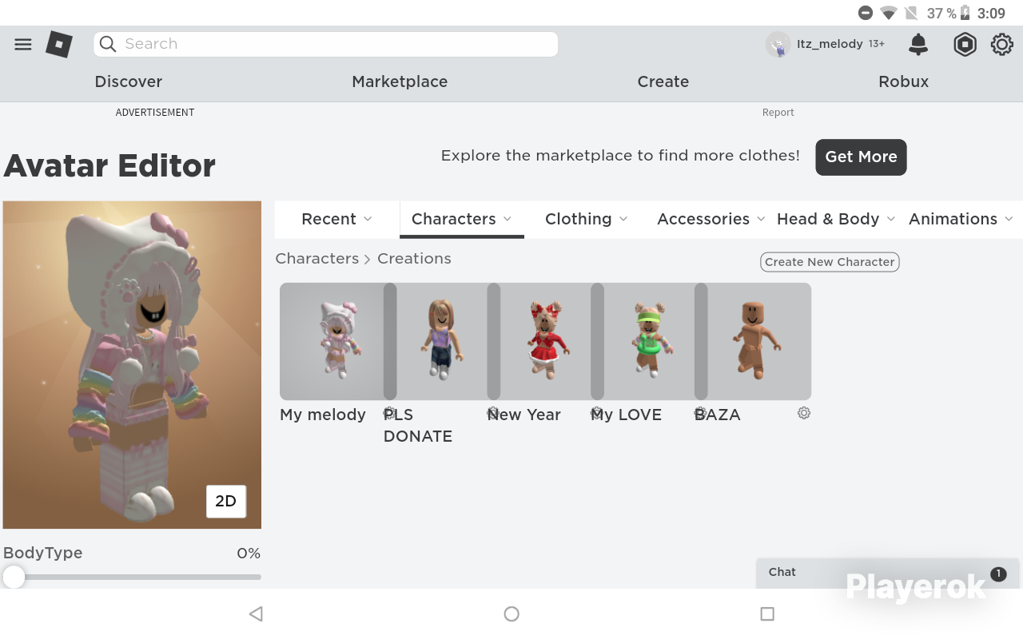Open the Discover page
The image size is (1023, 639).
pos(129,81)
